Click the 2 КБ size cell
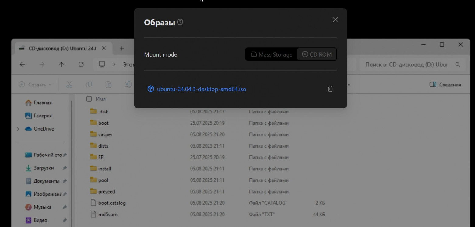 click(x=320, y=203)
